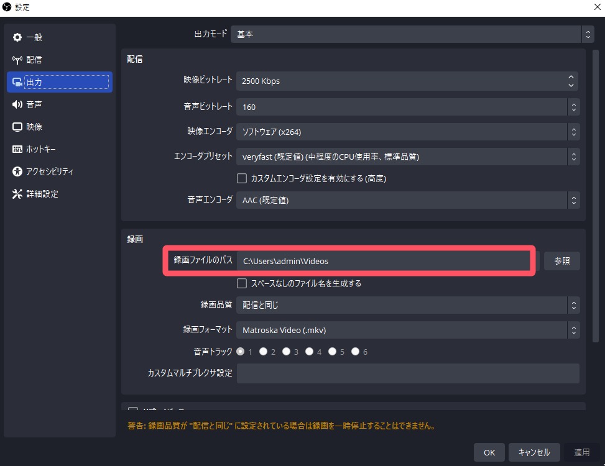605x466 pixels.
Task: Click the Accessibility (アクセシビリティ) icon
Action: pos(17,171)
